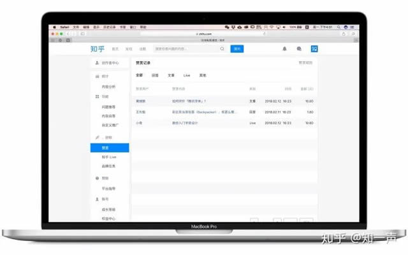Open 知乎 Live in the sidebar

[109, 157]
